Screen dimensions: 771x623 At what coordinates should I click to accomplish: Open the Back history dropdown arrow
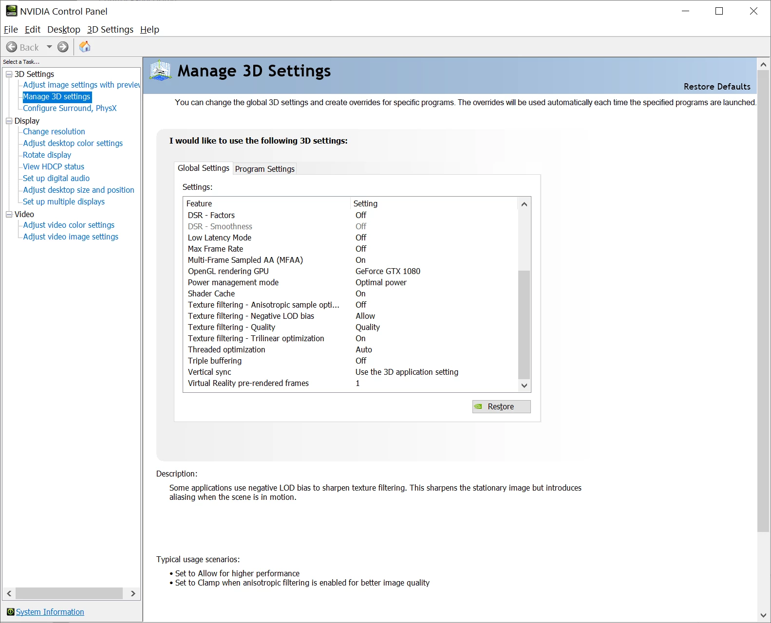[49, 47]
